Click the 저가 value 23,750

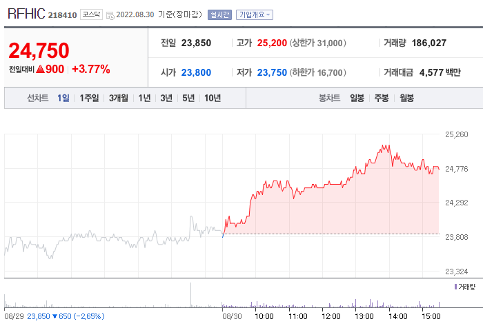pos(272,72)
